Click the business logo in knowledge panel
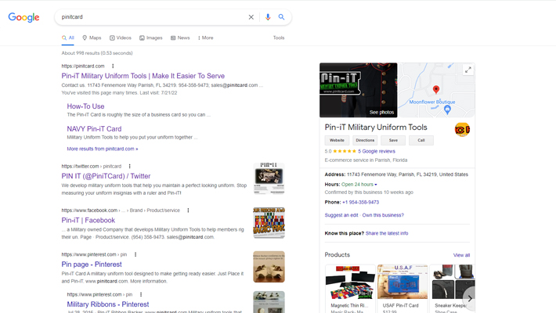The image size is (556, 313). click(462, 130)
